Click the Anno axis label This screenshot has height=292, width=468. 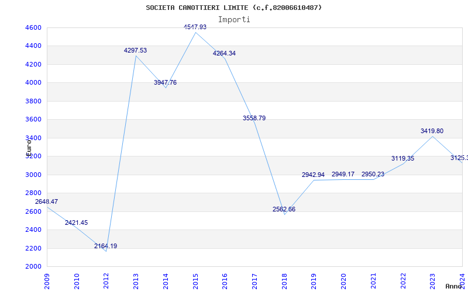point(453,286)
